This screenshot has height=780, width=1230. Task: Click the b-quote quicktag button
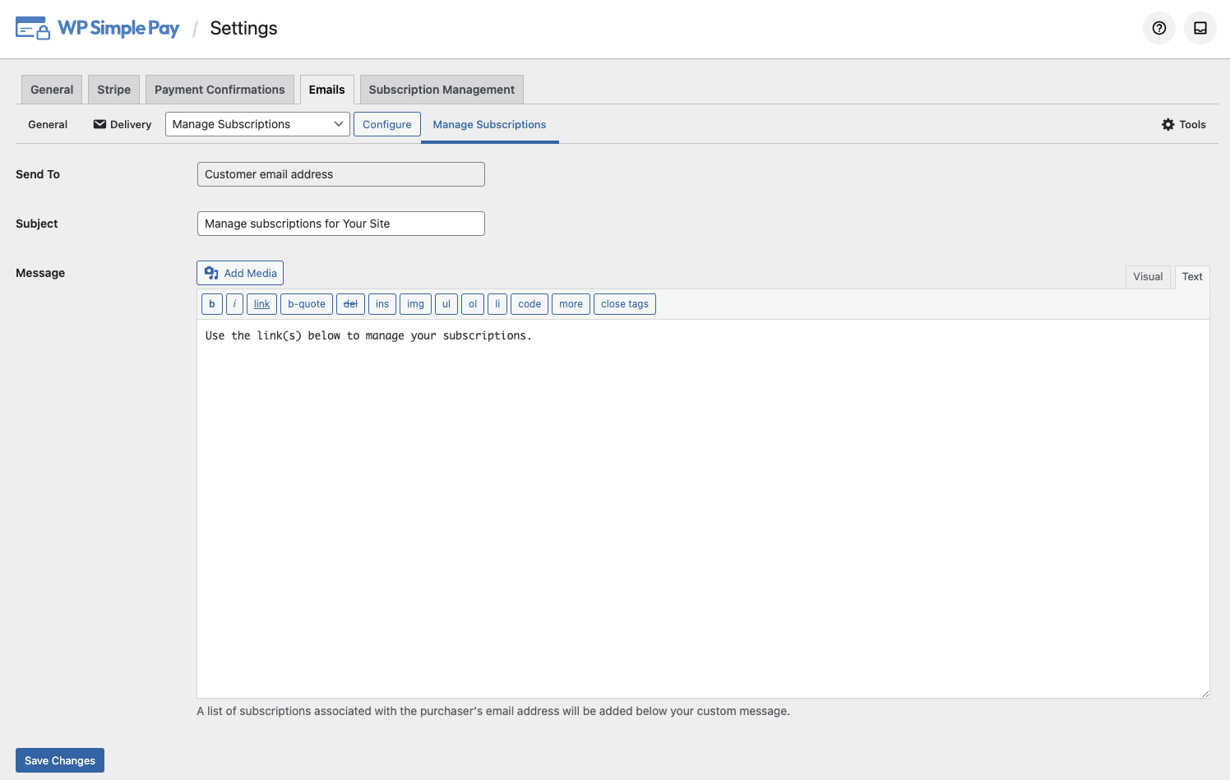click(x=307, y=304)
